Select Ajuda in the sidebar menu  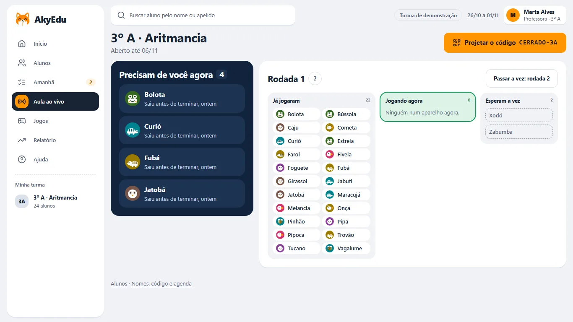55,159
